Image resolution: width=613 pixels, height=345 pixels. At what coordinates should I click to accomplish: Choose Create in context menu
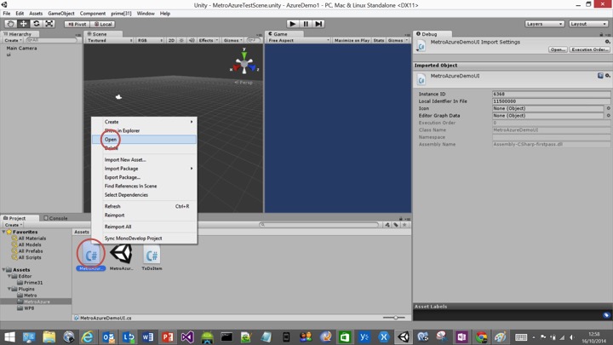(144, 122)
